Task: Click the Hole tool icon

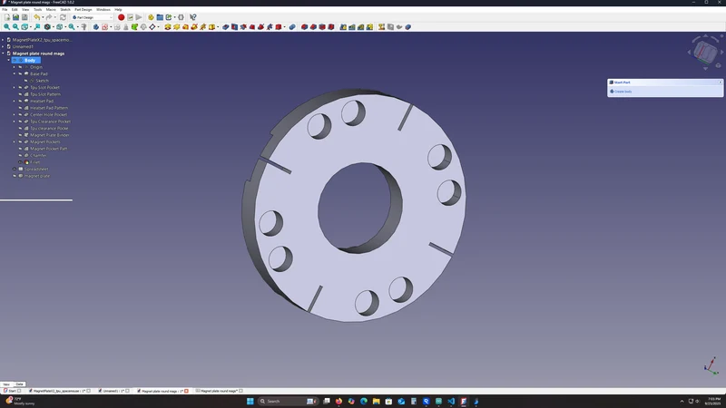Action: (x=234, y=27)
